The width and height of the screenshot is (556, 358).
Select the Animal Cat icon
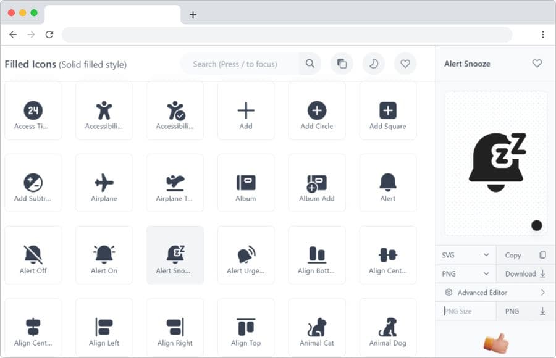[x=317, y=327]
